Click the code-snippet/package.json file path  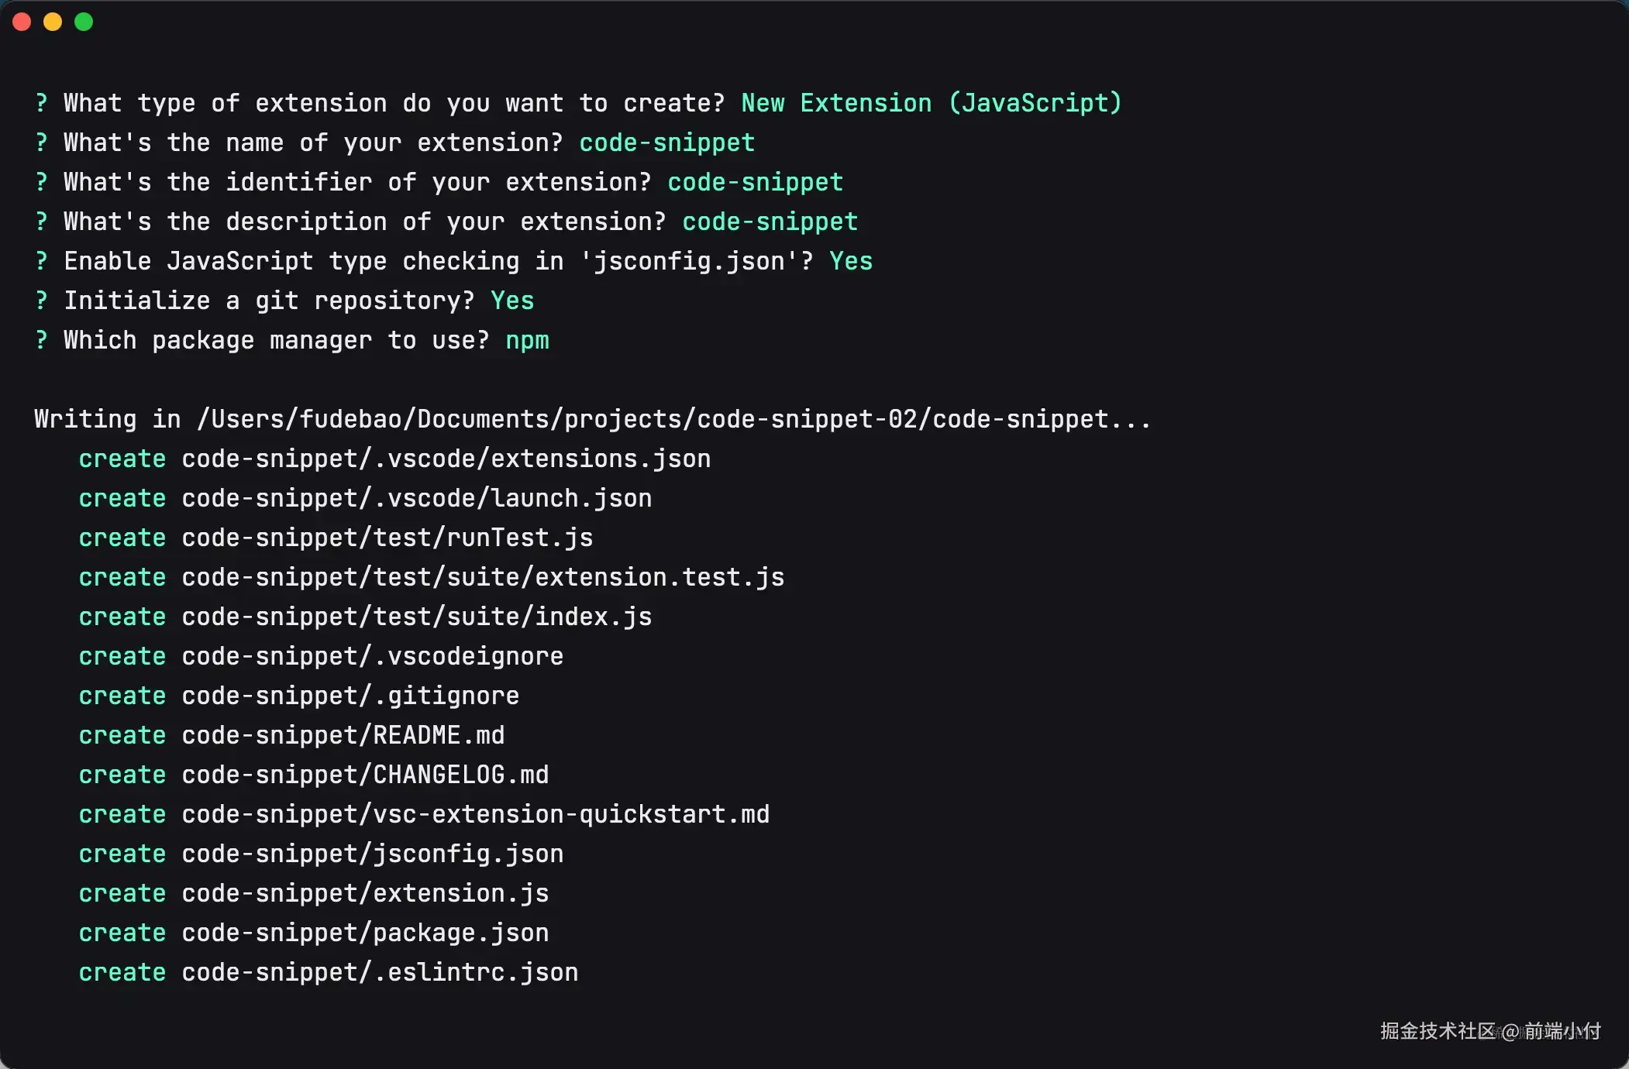coord(365,933)
